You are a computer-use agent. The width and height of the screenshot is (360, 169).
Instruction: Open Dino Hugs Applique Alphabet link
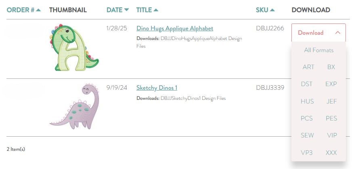click(x=175, y=29)
